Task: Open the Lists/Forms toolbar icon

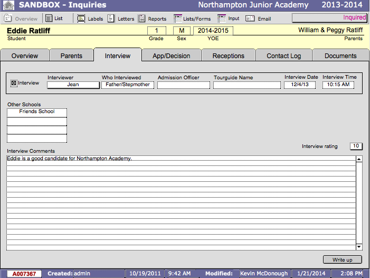Action: click(x=178, y=18)
